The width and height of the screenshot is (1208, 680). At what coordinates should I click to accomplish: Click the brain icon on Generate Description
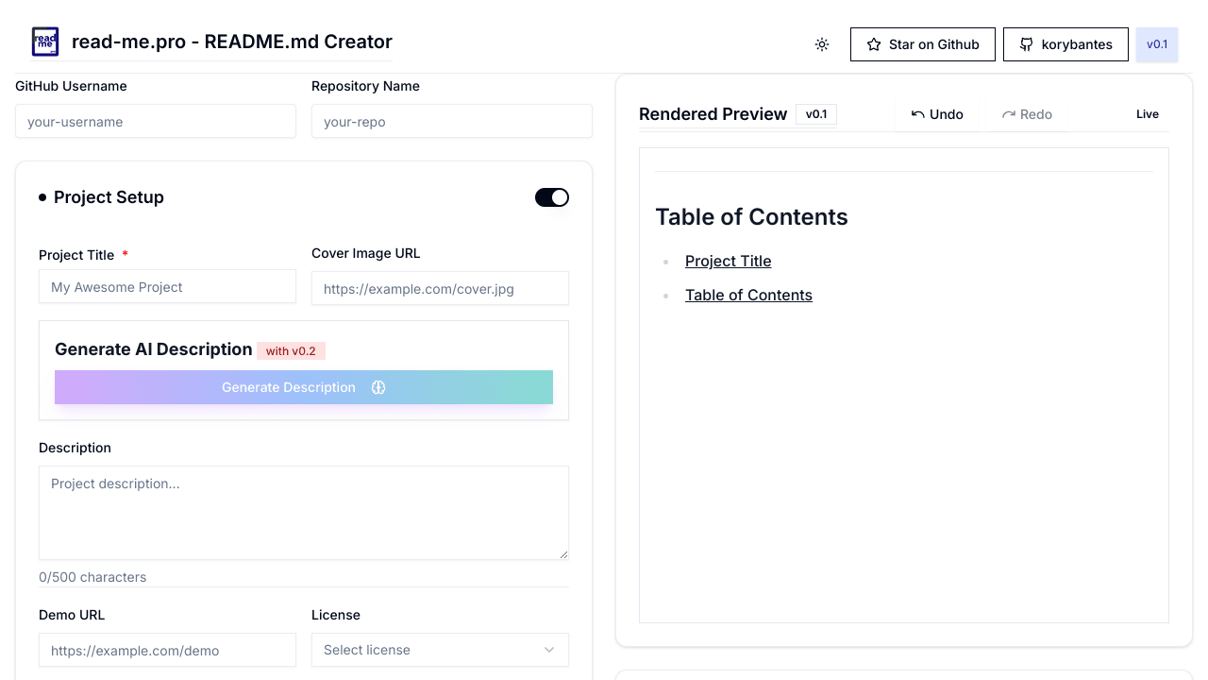pyautogui.click(x=378, y=387)
